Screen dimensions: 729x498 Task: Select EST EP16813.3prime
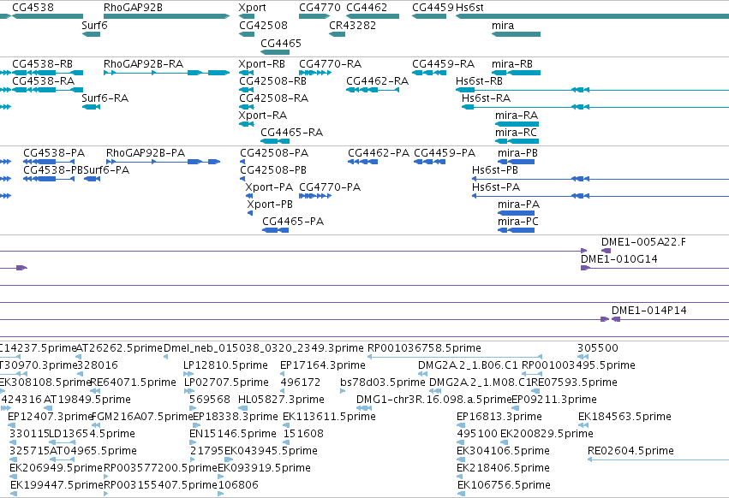point(461,425)
